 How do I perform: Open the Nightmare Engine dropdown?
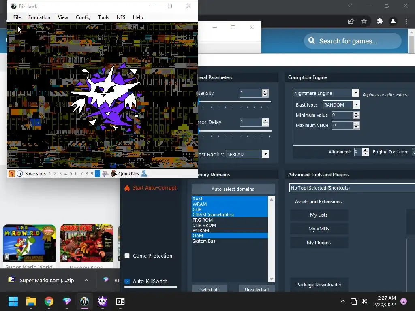point(356,93)
